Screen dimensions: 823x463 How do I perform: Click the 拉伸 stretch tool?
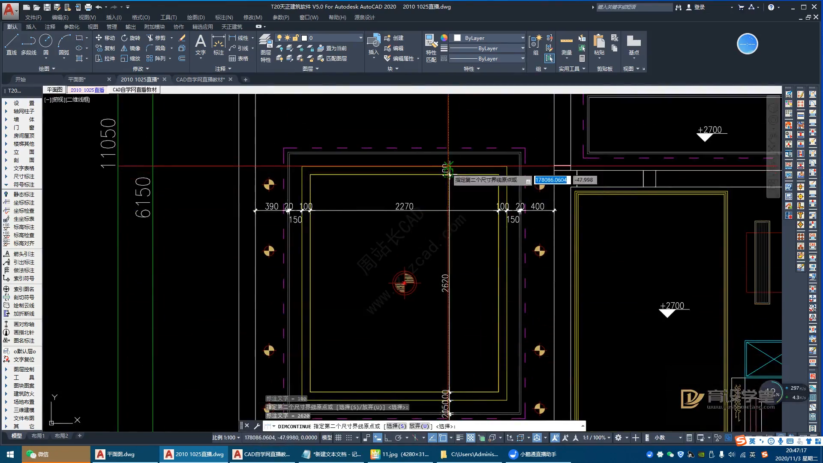pyautogui.click(x=105, y=58)
